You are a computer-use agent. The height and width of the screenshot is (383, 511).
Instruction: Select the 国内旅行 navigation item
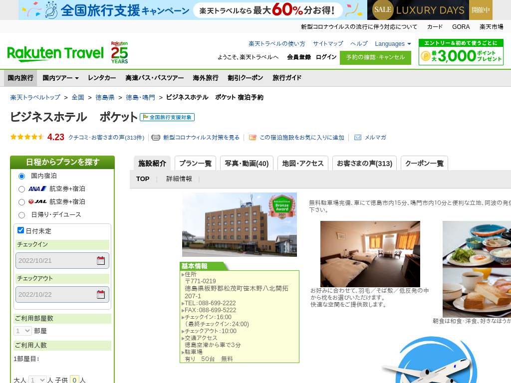[20, 78]
